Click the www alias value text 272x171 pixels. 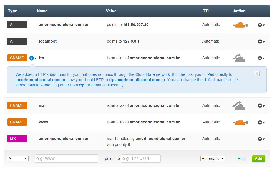click(x=143, y=122)
